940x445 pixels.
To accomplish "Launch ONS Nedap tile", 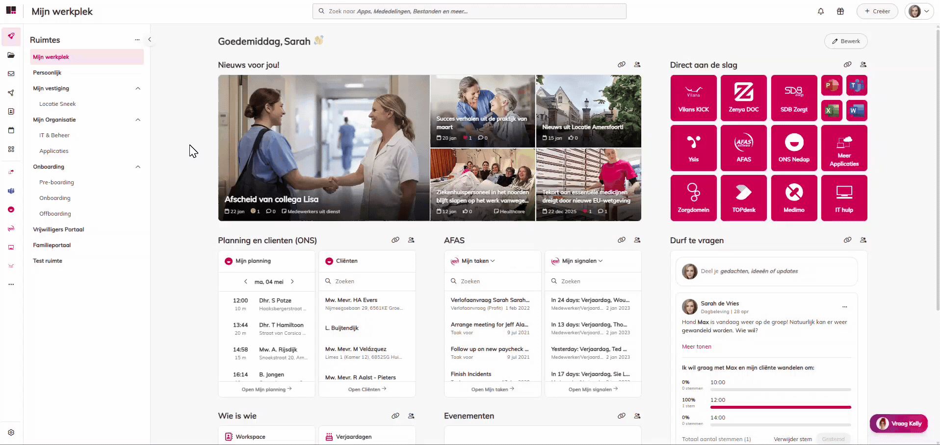I will click(x=794, y=148).
